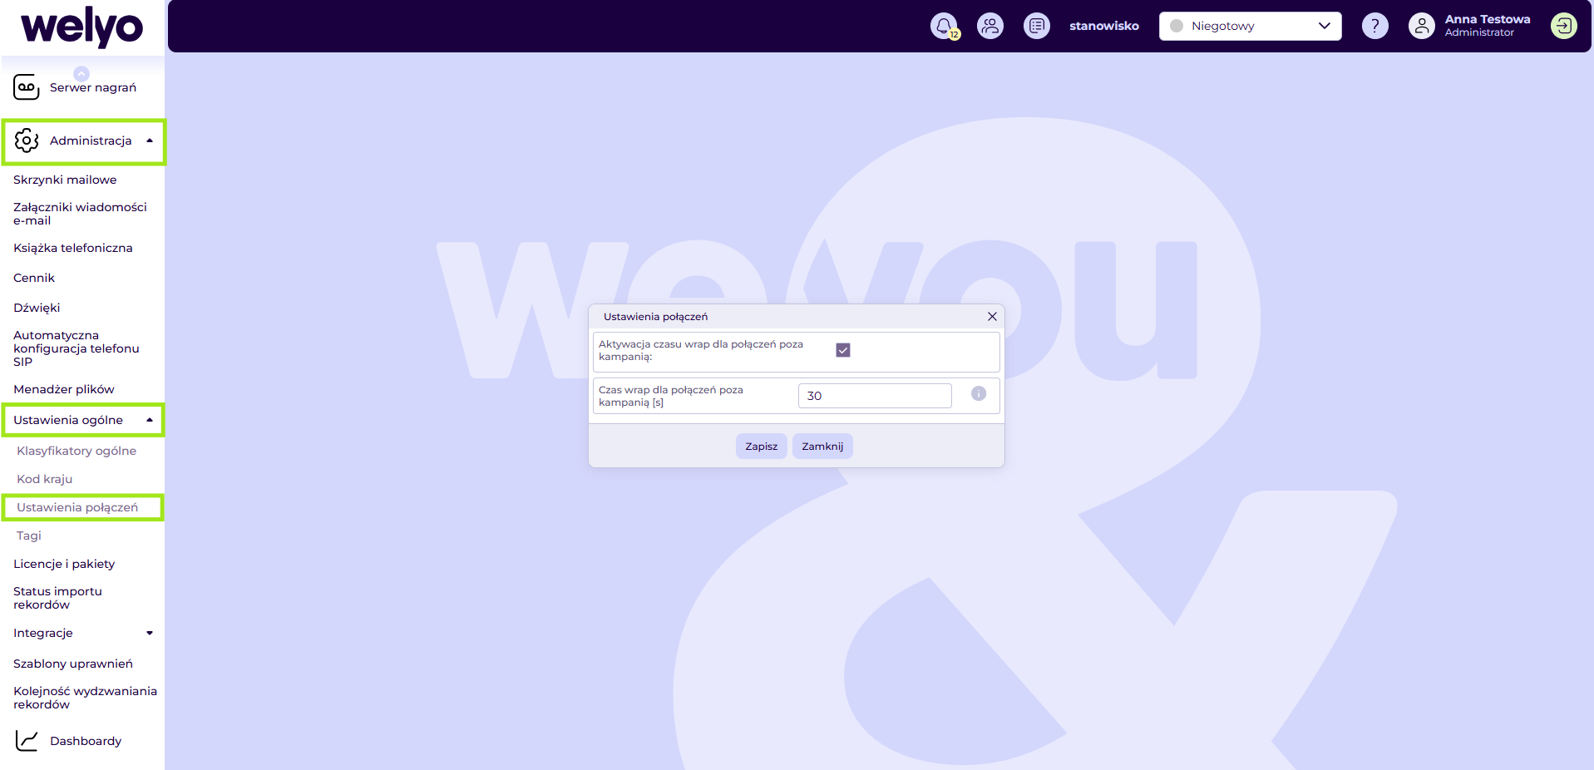The width and height of the screenshot is (1594, 770).
Task: Uncheck the Aktywacja czasu wrap checkbox
Action: (x=842, y=350)
